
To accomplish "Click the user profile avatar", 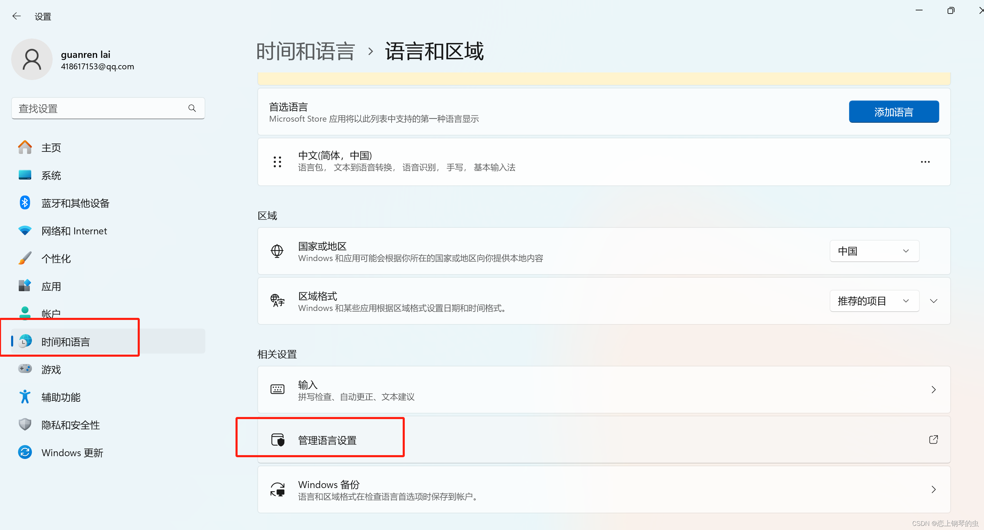I will (x=32, y=60).
